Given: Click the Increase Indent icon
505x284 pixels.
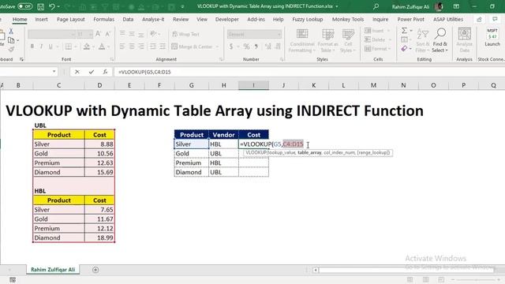Looking at the screenshot, I should tap(163, 47).
